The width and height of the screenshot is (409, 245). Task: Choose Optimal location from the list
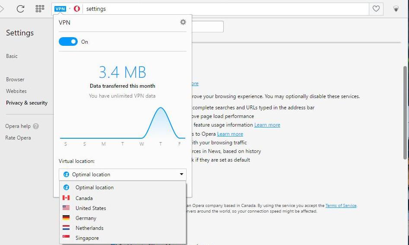click(x=123, y=188)
